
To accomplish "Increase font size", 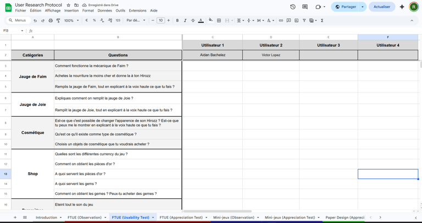I will (x=169, y=20).
